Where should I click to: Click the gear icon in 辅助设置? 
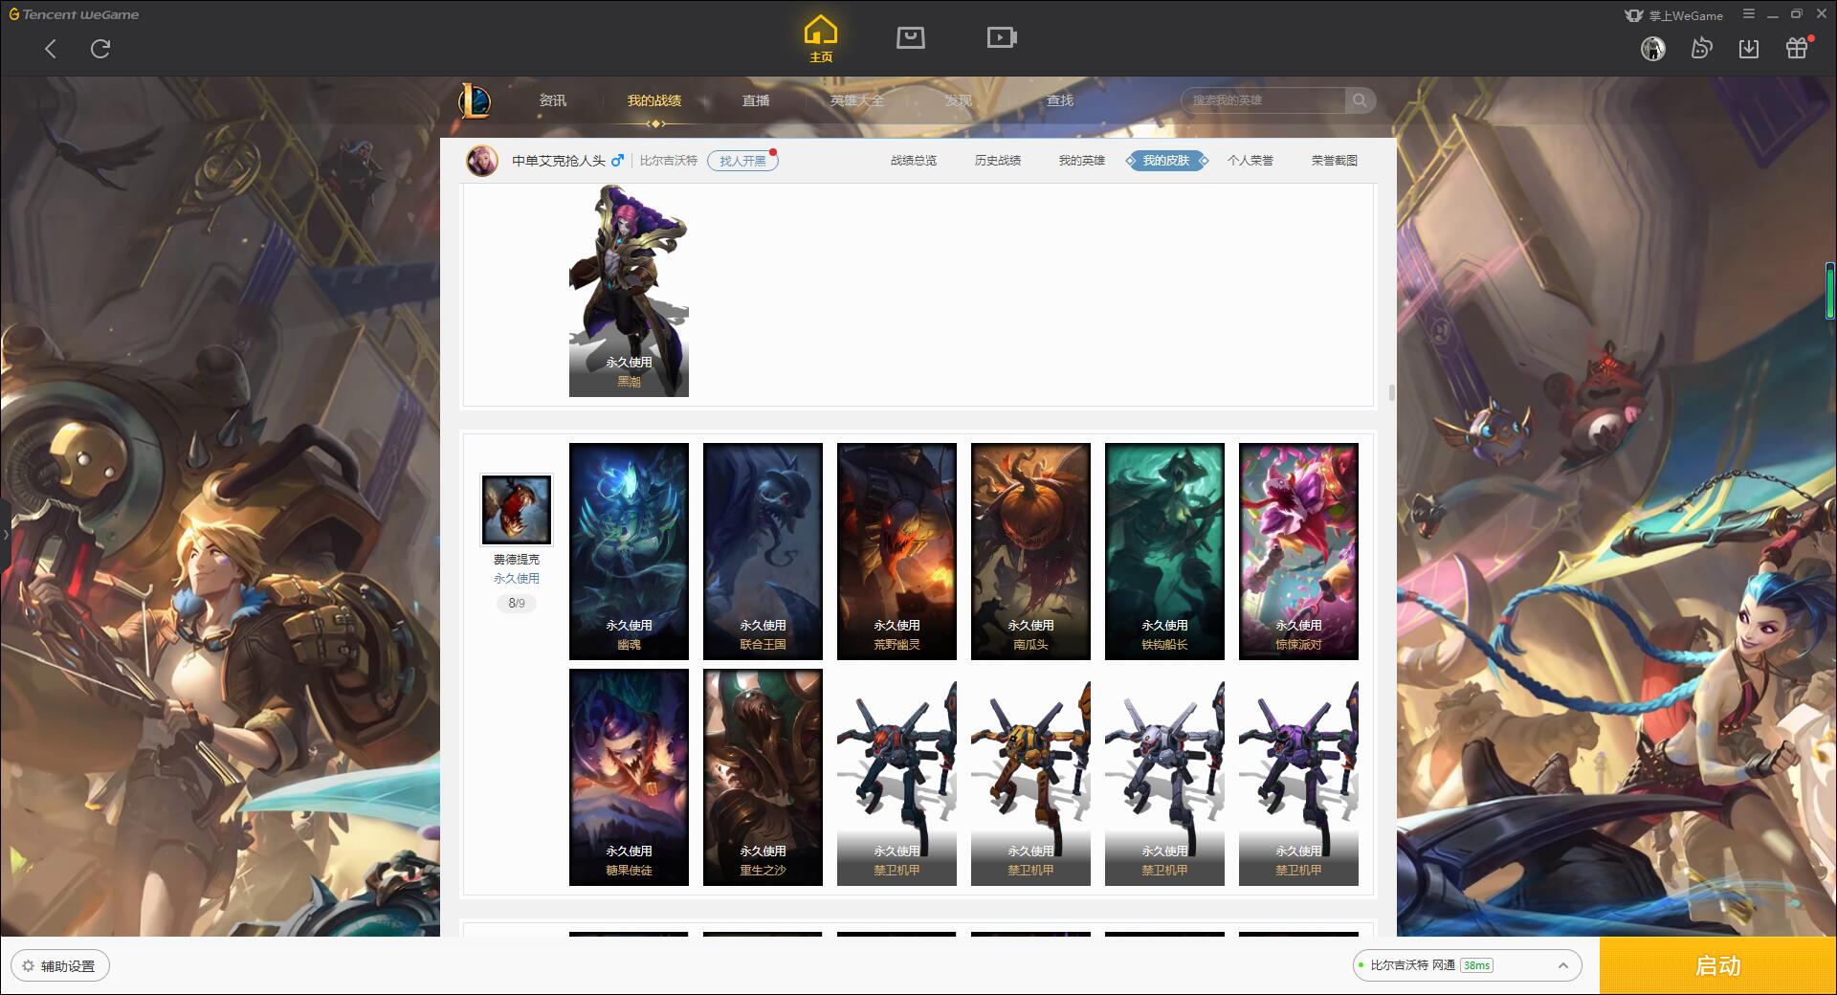click(28, 966)
